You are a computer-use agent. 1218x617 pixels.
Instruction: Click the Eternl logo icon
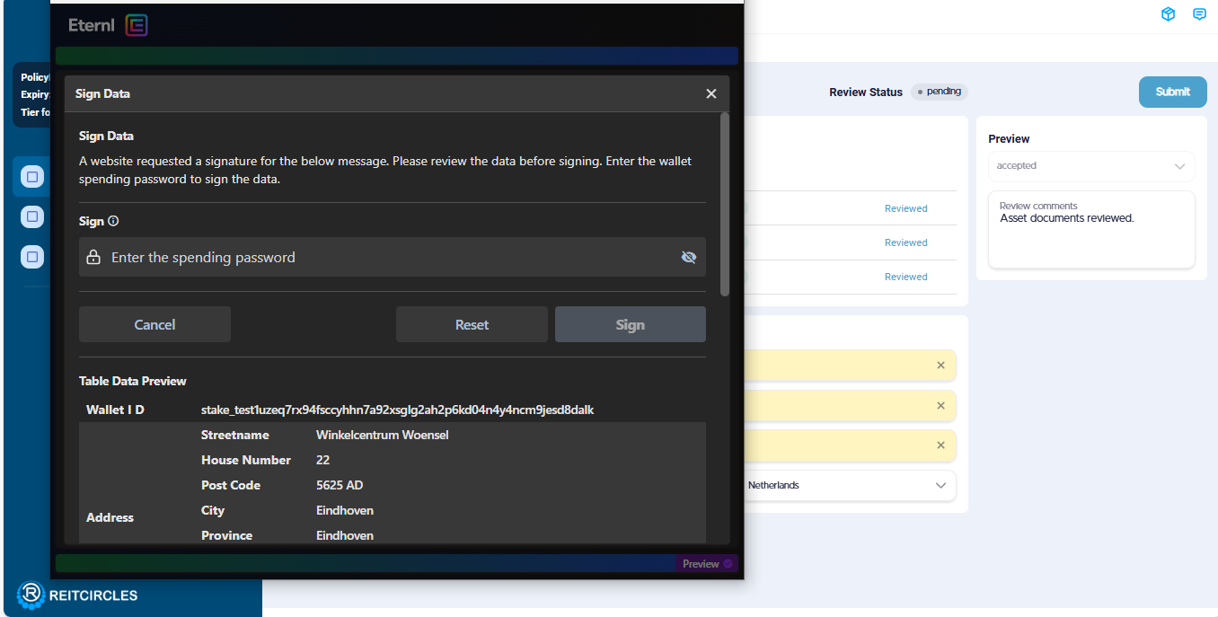[x=137, y=25]
